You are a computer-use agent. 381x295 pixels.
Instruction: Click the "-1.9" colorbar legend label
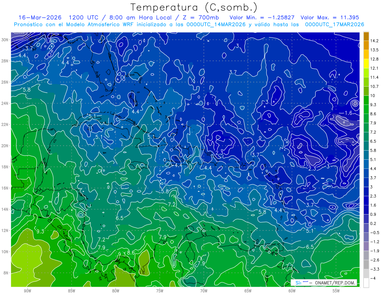pos(375,251)
